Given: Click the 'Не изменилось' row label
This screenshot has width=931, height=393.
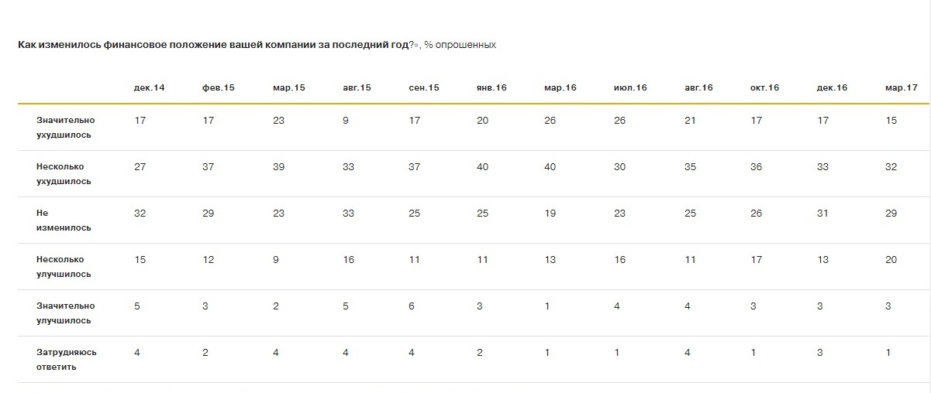Looking at the screenshot, I should 64,220.
